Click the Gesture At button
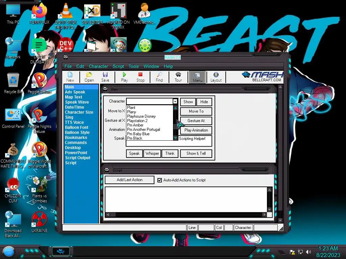The height and width of the screenshot is (259, 346). pyautogui.click(x=196, y=121)
